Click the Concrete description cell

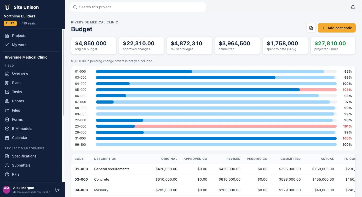pyautogui.click(x=102, y=179)
